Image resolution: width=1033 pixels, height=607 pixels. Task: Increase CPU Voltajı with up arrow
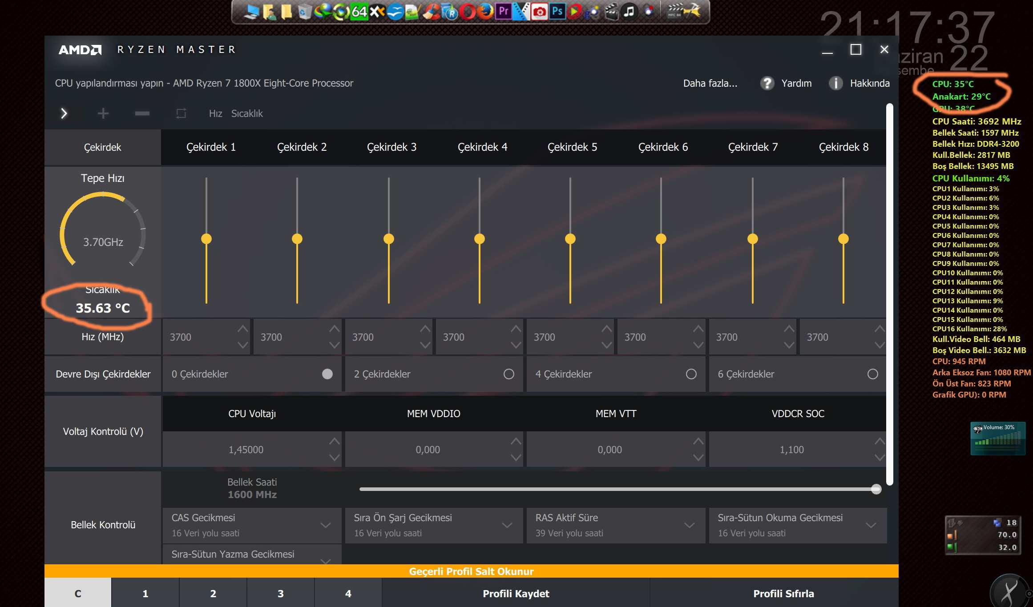click(x=335, y=441)
